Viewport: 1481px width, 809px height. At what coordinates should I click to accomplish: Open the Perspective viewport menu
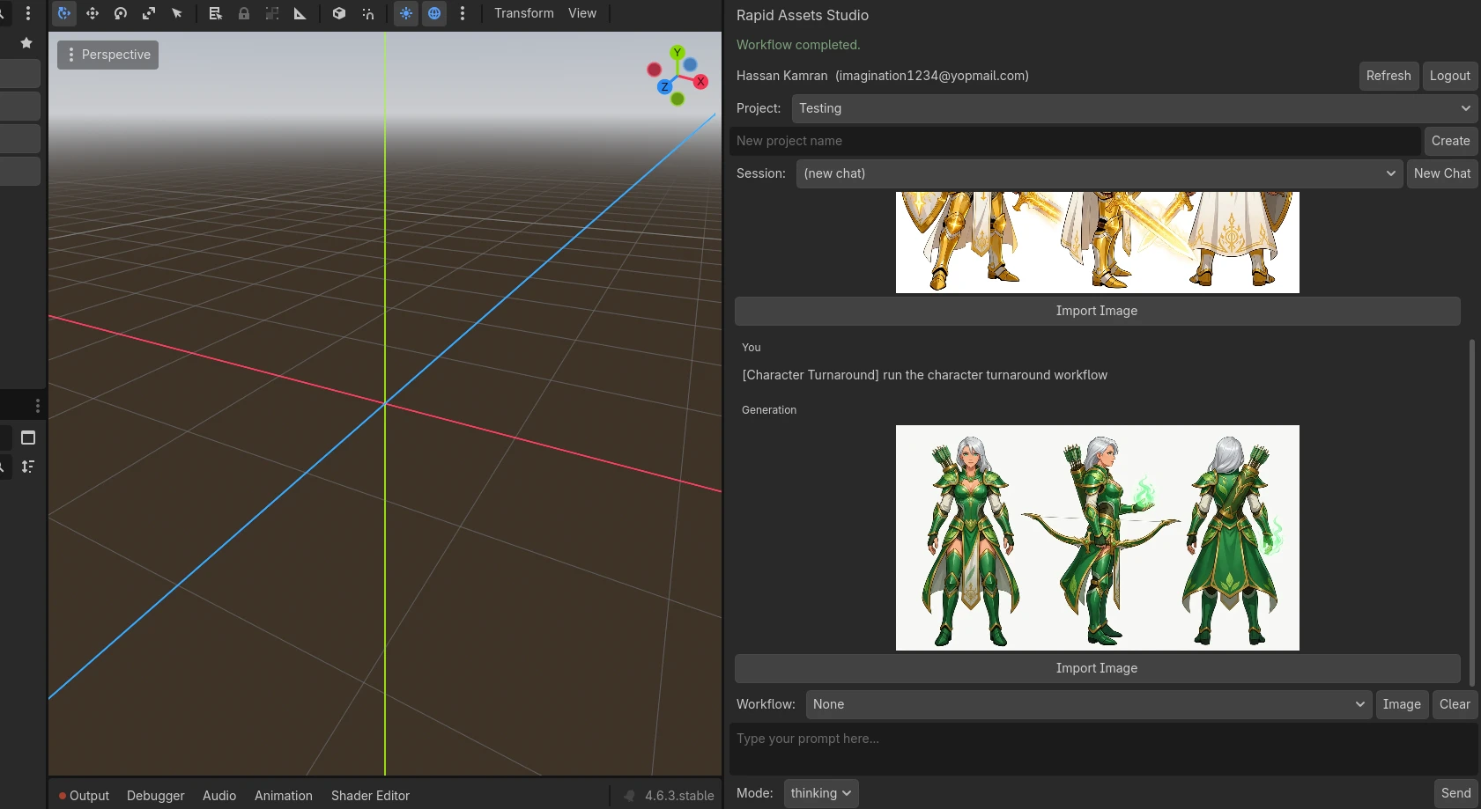coord(108,55)
